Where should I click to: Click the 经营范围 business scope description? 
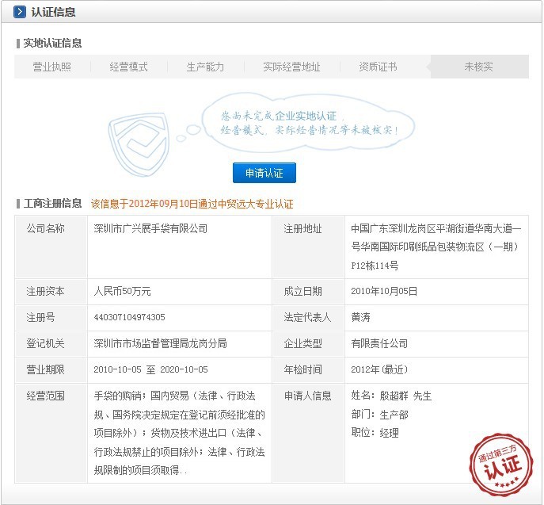pyautogui.click(x=179, y=434)
